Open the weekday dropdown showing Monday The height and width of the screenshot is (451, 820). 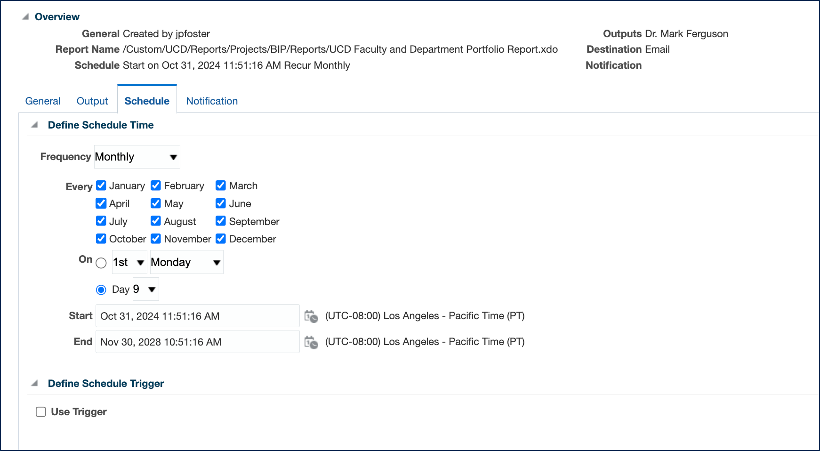click(x=186, y=262)
